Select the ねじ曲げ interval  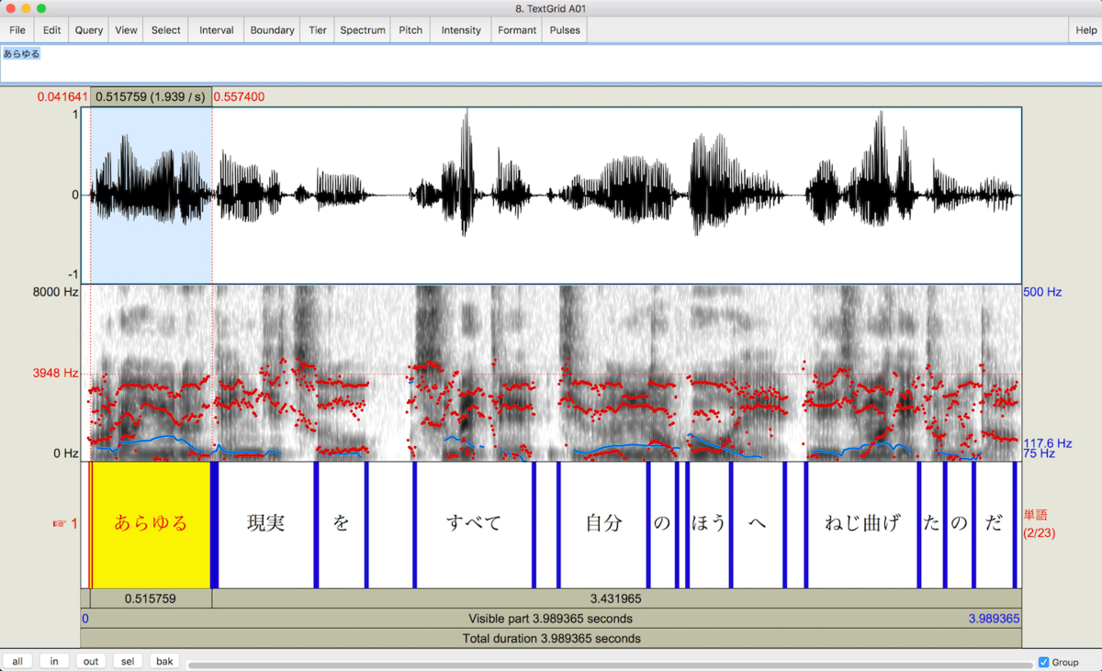point(862,524)
